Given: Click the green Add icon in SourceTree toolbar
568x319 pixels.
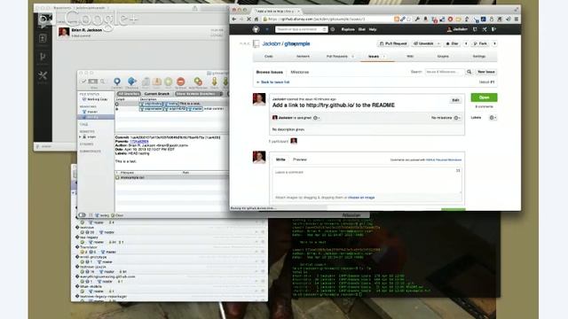Looking at the screenshot, I should pyautogui.click(x=169, y=82).
